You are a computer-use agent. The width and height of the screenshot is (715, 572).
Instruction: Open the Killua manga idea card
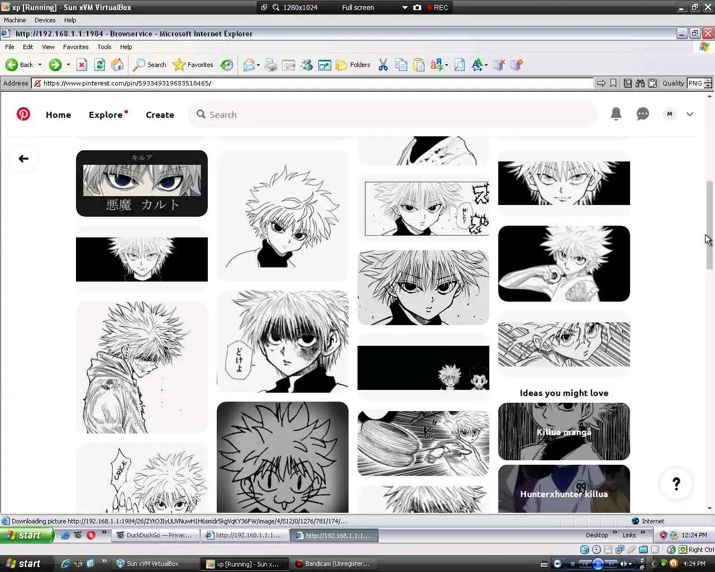pyautogui.click(x=564, y=432)
